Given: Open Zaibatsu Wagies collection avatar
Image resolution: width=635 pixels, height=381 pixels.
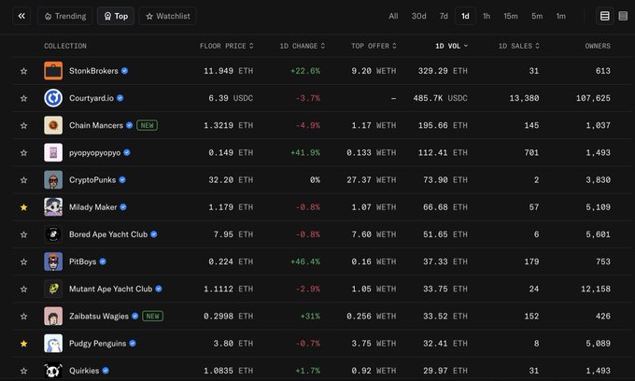Looking at the screenshot, I should coord(53,316).
